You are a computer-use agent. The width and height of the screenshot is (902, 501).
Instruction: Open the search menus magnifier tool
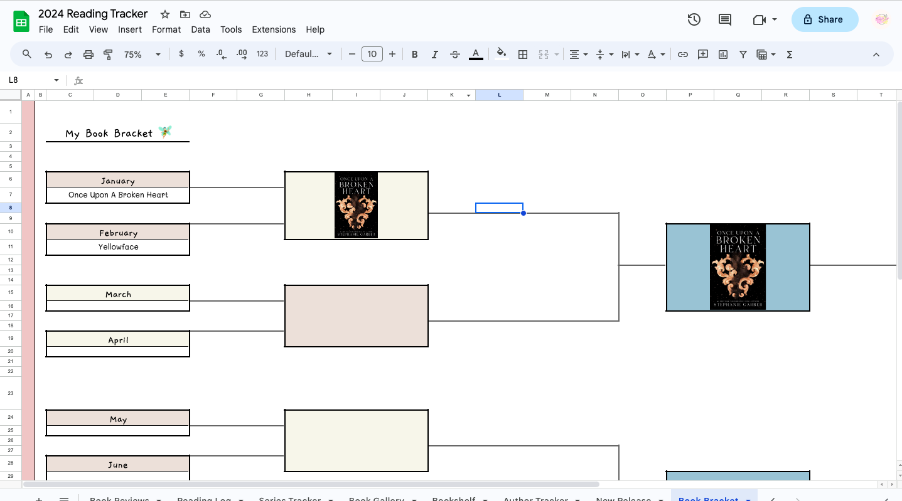[x=27, y=55]
